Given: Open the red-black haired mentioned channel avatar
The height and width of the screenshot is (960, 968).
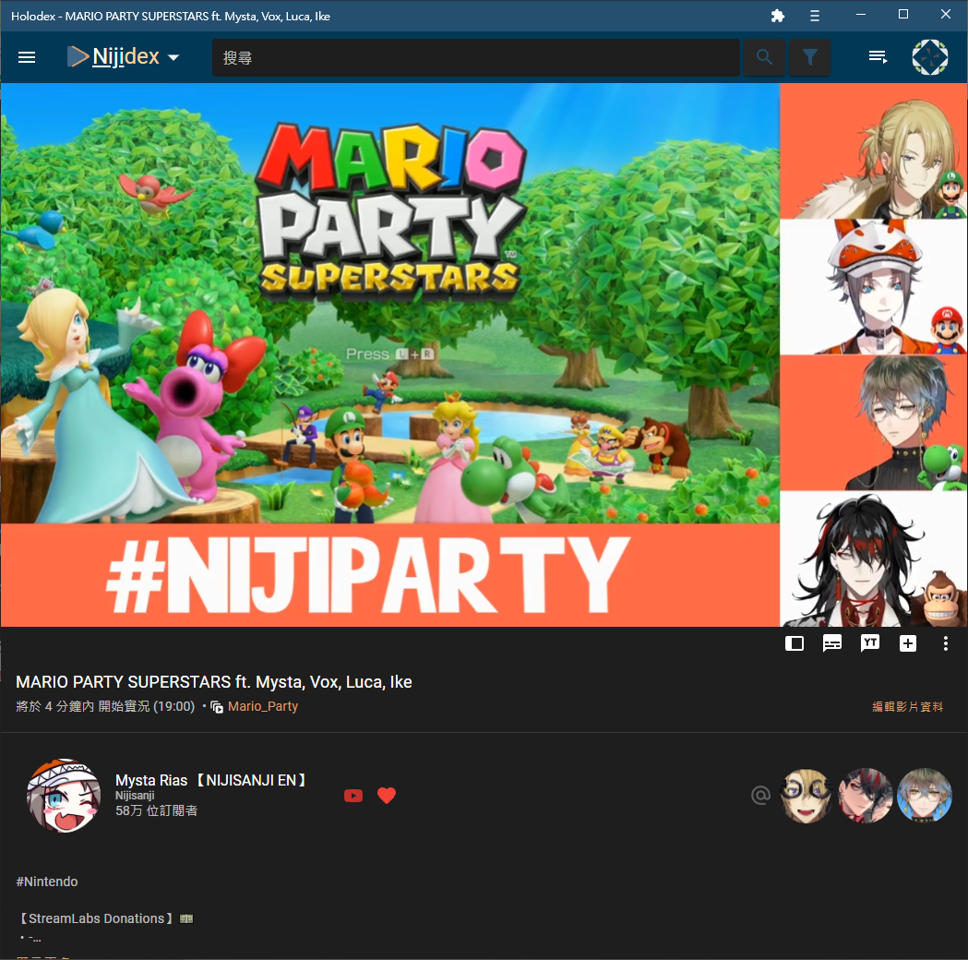Looking at the screenshot, I should coord(866,796).
